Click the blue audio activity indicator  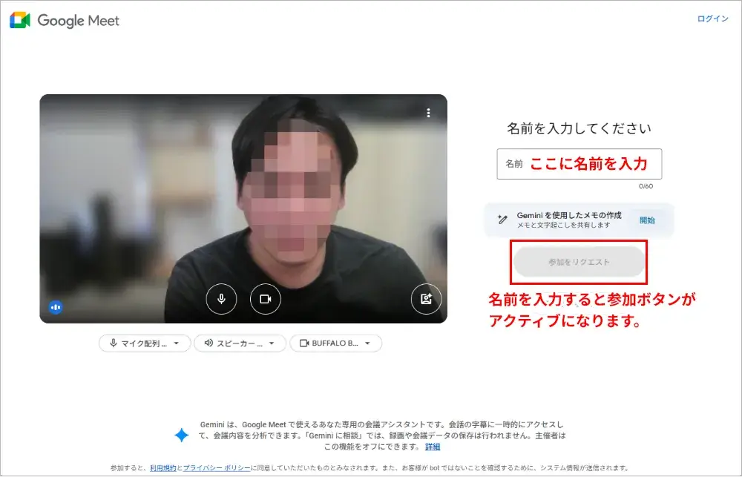click(56, 306)
